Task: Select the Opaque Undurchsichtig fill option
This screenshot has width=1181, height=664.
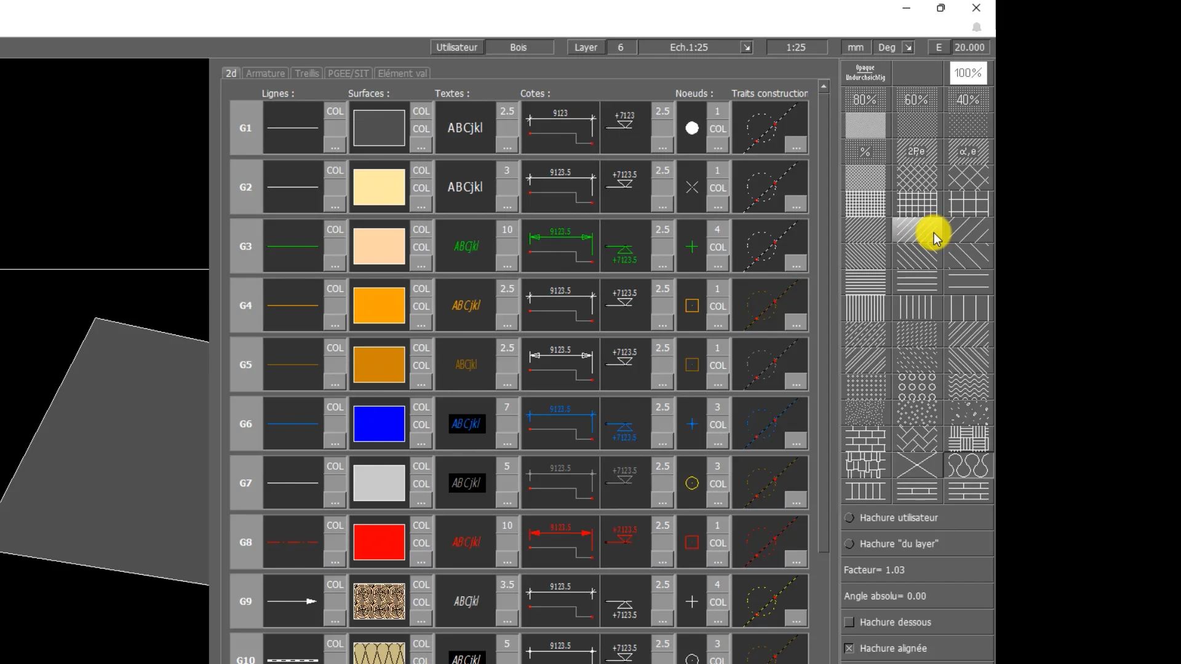Action: [x=865, y=73]
